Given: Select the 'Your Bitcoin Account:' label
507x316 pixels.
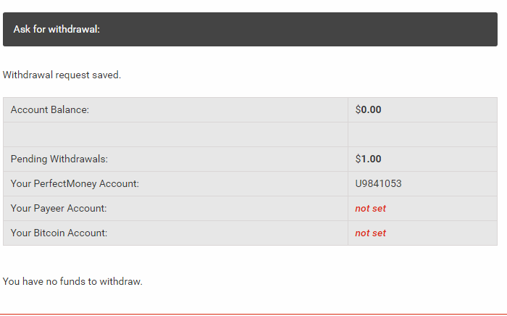Looking at the screenshot, I should pyautogui.click(x=59, y=233).
